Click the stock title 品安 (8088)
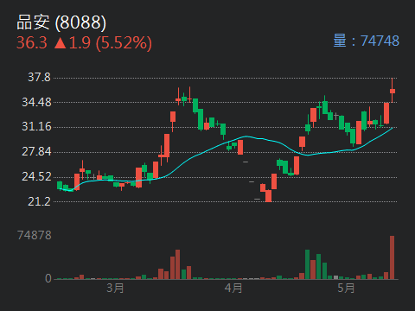This screenshot has height=311, width=415. pyautogui.click(x=61, y=22)
